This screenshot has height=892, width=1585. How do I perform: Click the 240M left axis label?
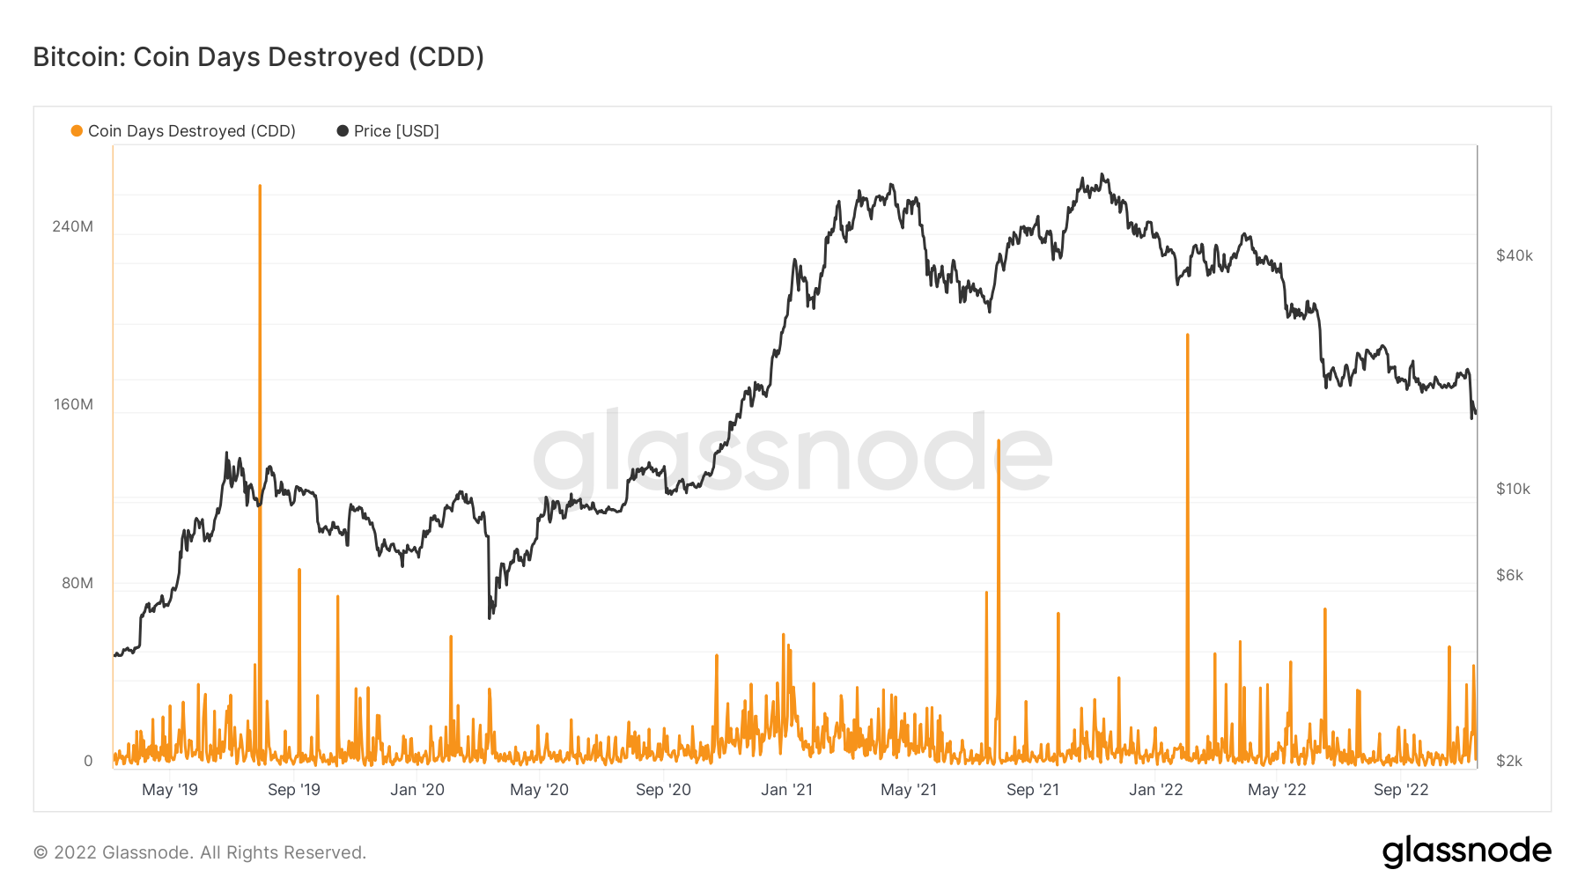(x=72, y=226)
